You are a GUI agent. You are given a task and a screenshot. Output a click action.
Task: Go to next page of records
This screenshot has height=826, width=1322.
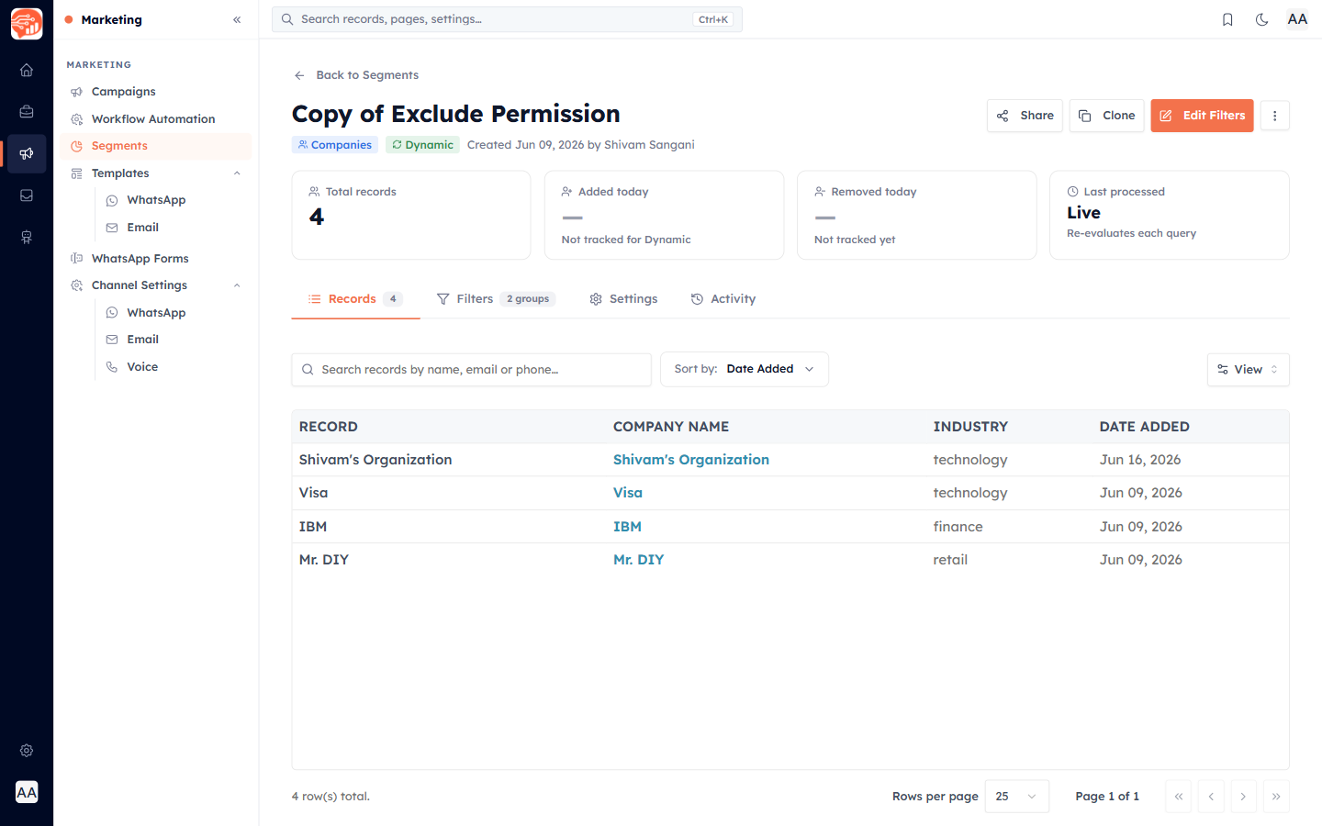1243,797
